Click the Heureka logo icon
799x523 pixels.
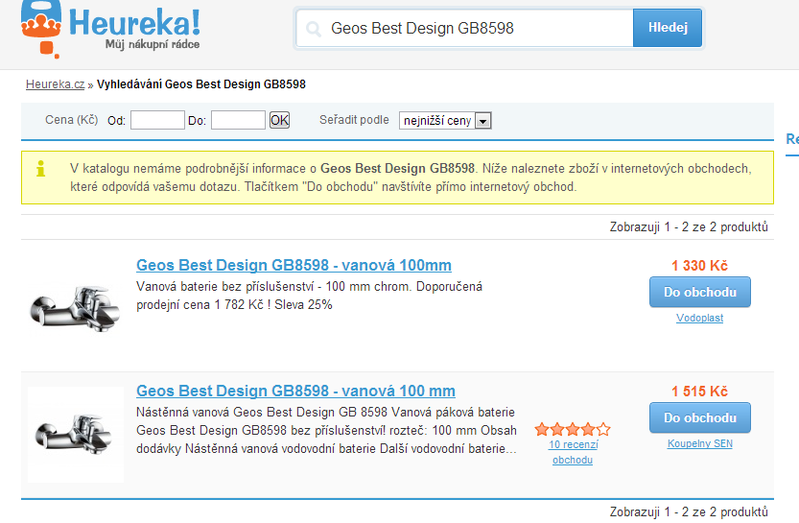[x=40, y=26]
